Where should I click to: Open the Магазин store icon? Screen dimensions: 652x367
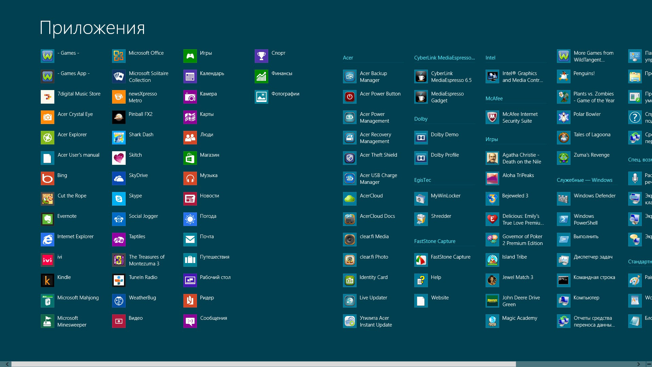(x=190, y=158)
